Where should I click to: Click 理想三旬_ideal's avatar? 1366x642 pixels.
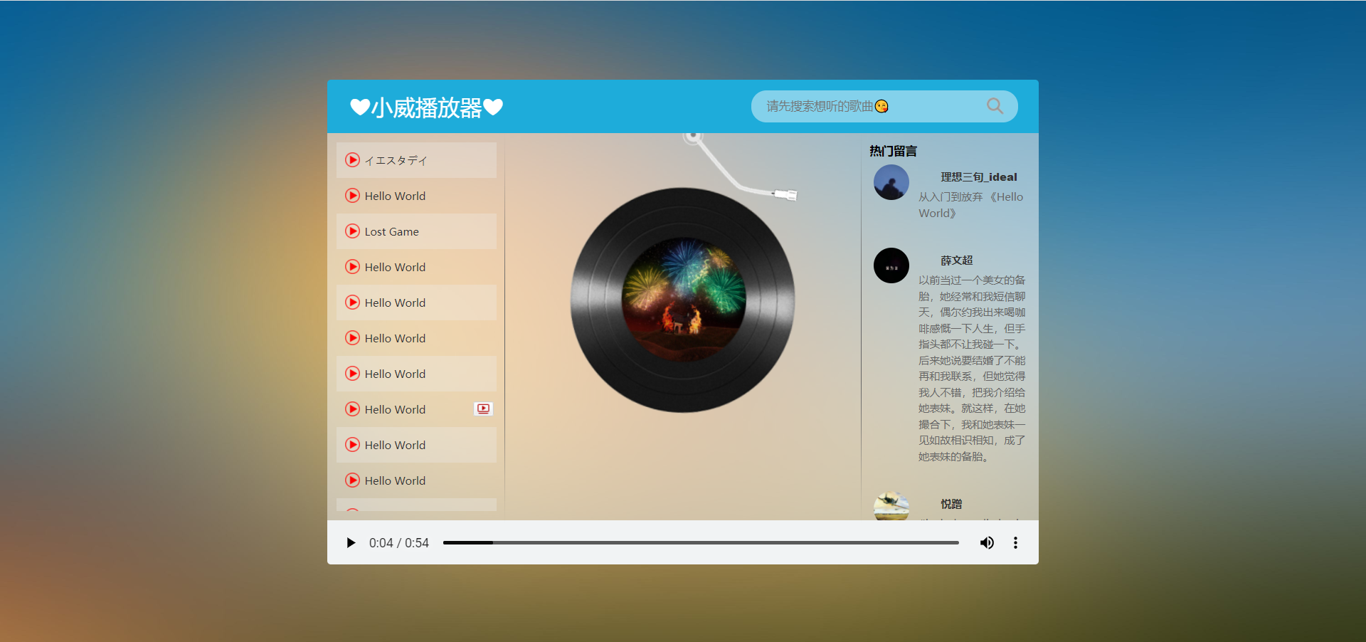[x=891, y=182]
